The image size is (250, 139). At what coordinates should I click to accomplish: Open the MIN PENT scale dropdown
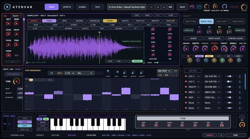[164, 71]
